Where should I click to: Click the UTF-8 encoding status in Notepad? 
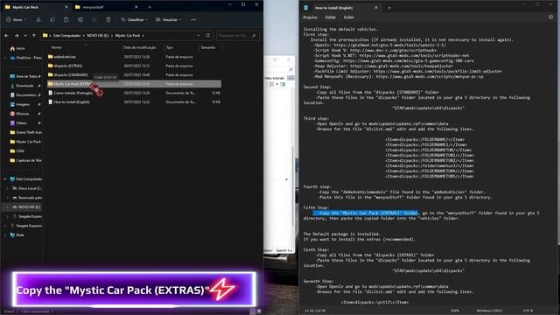pos(528,311)
